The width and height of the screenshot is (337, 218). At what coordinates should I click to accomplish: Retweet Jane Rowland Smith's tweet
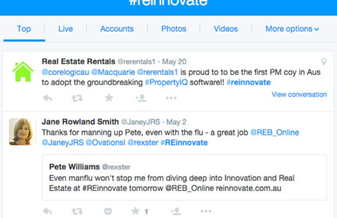(77, 211)
